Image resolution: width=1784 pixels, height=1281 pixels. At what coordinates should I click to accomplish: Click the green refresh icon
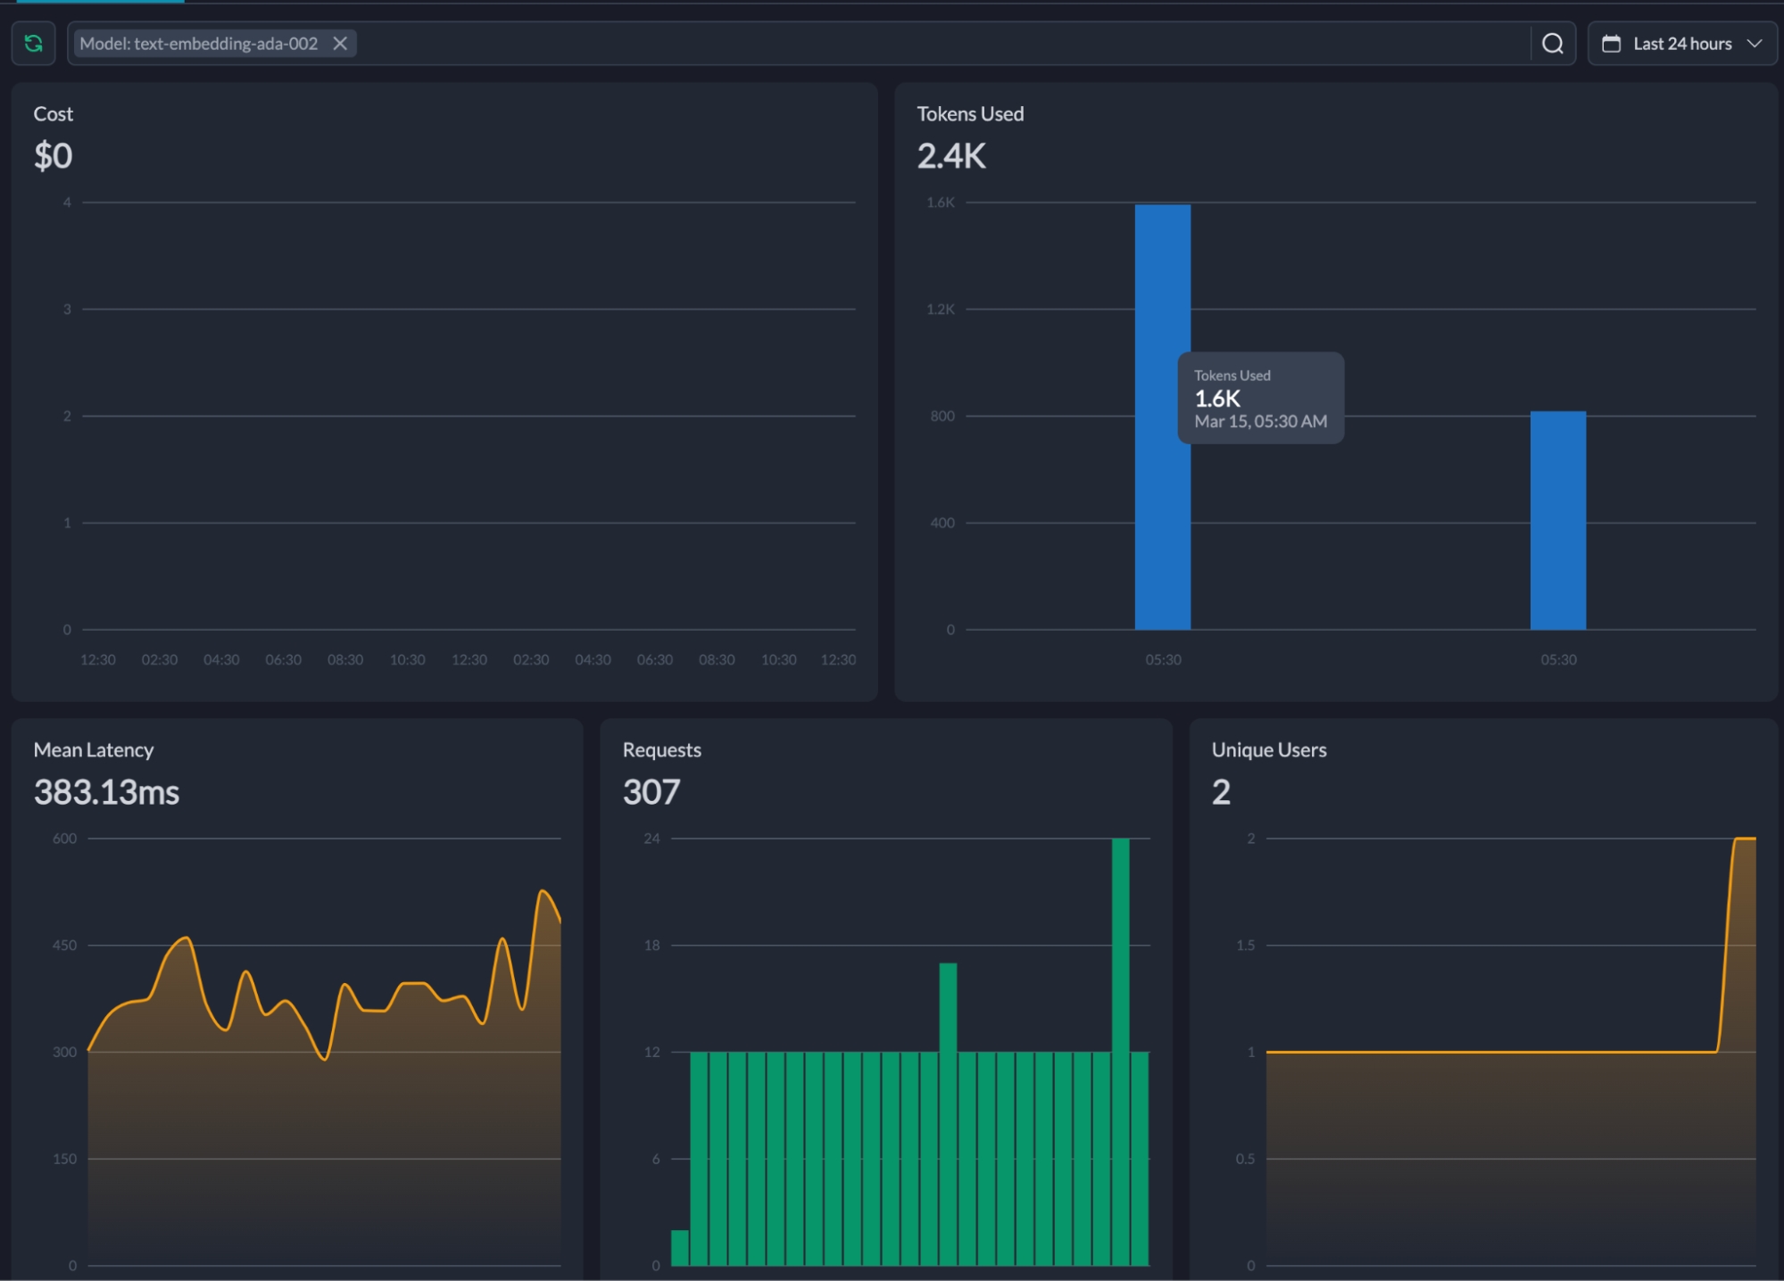tap(33, 43)
